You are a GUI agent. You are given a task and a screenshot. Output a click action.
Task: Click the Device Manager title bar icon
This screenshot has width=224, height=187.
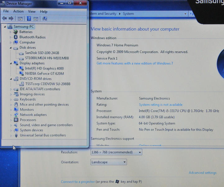pyautogui.click(x=3, y=3)
